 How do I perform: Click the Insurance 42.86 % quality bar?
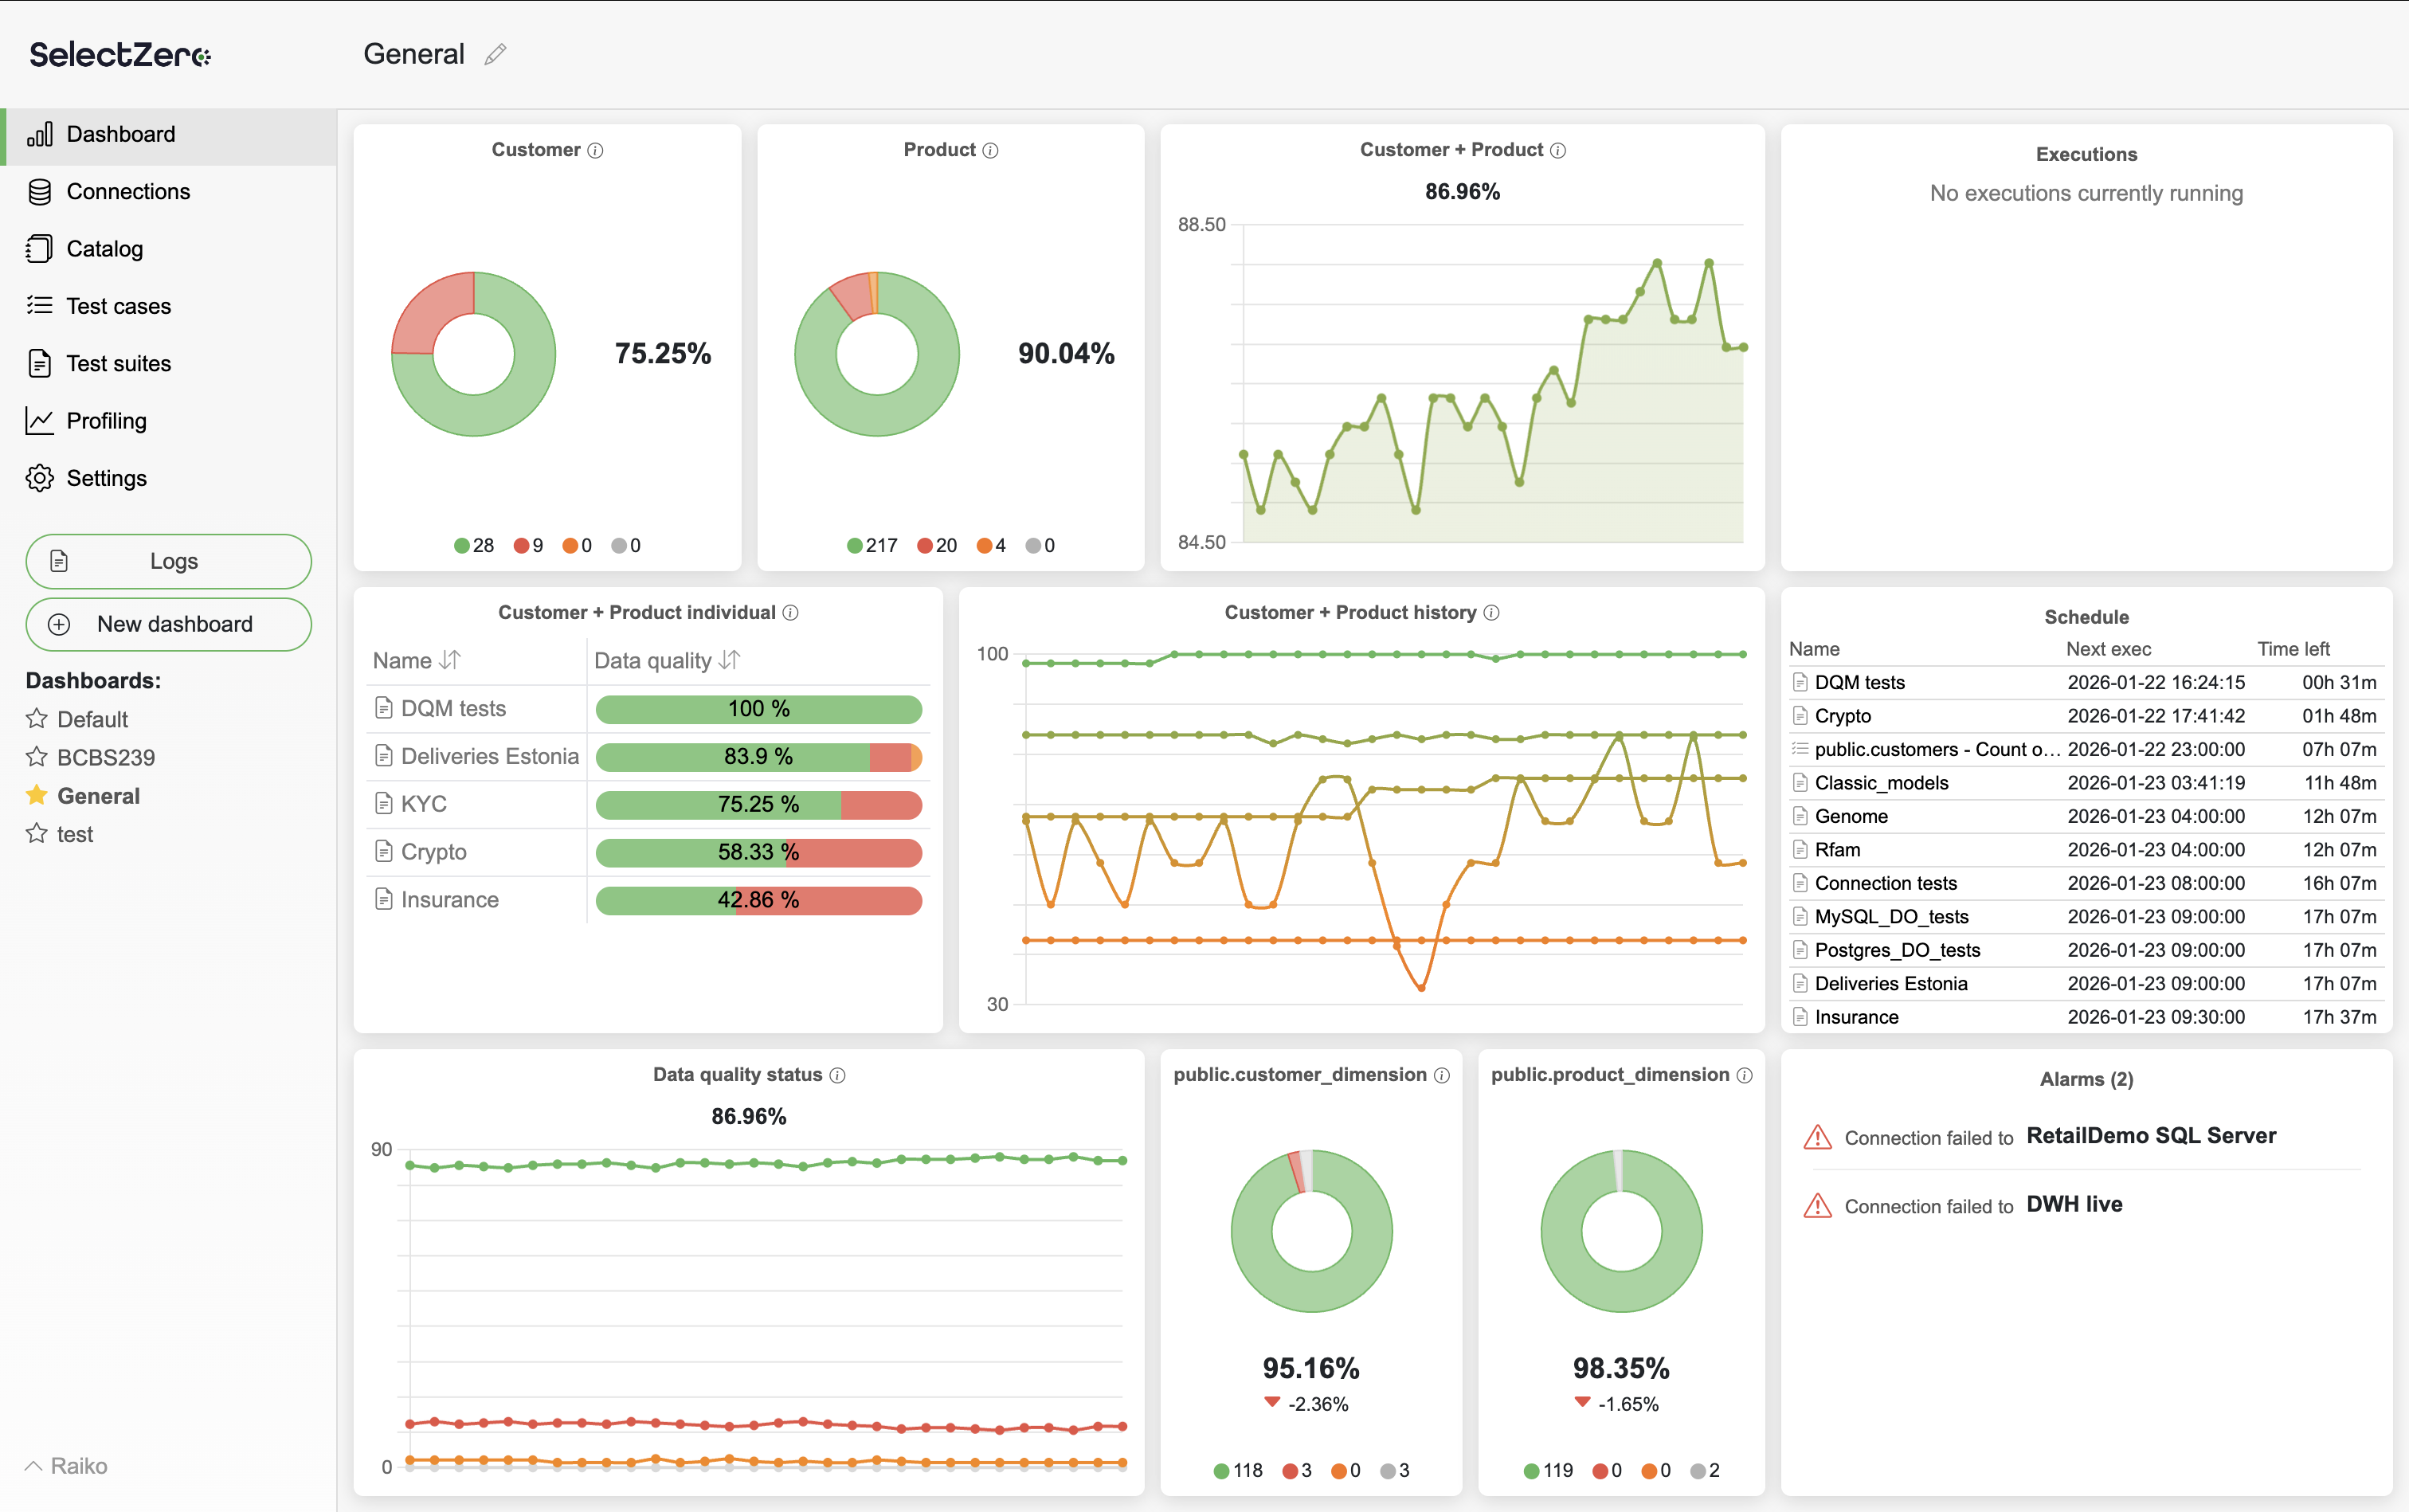[x=758, y=900]
